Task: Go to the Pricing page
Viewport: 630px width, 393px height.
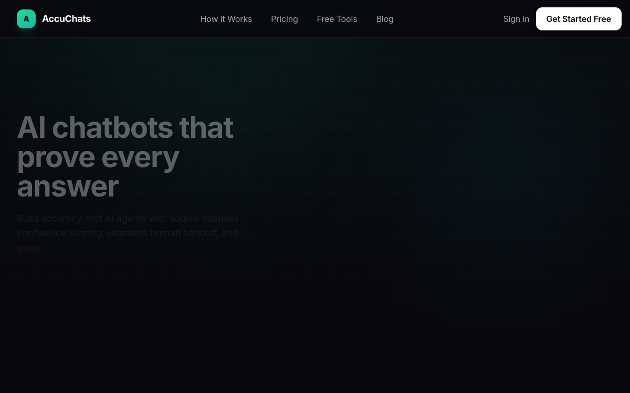Action: click(x=285, y=19)
